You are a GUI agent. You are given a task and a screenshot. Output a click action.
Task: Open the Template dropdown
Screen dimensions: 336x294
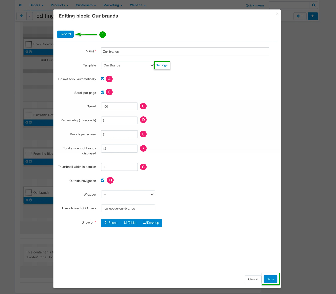128,65
